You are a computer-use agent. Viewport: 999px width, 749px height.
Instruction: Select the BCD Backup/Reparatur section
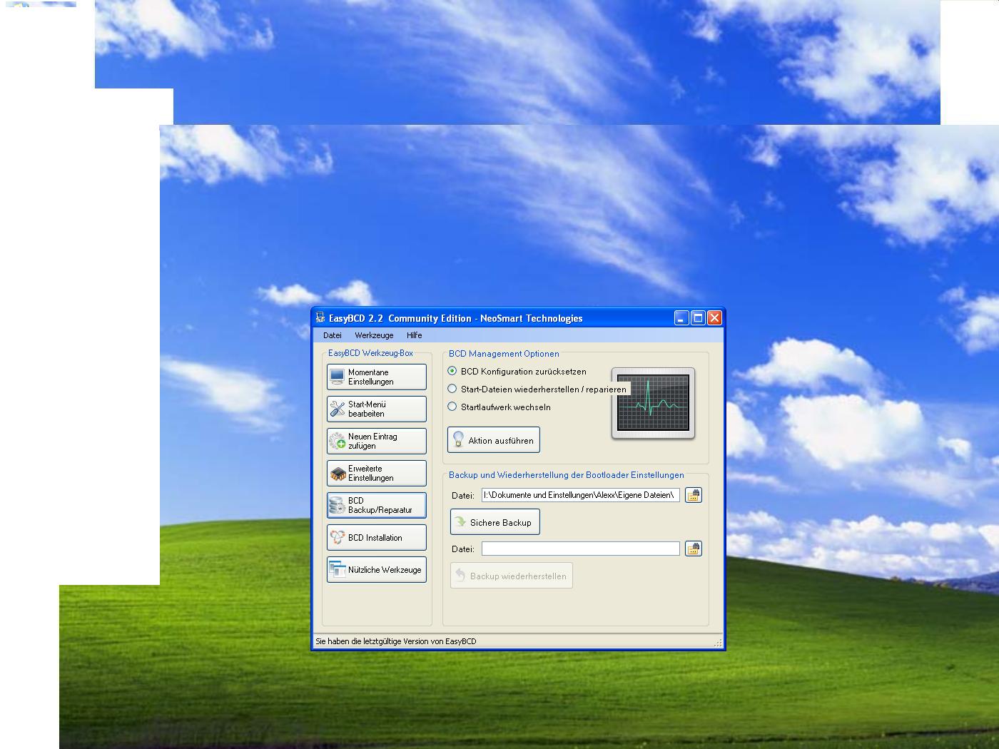point(377,505)
